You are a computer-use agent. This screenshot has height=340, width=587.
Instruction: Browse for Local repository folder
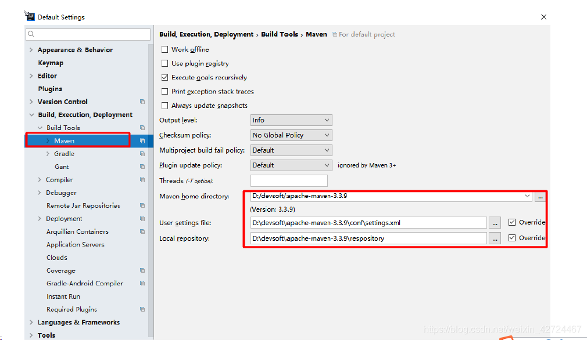[495, 238]
